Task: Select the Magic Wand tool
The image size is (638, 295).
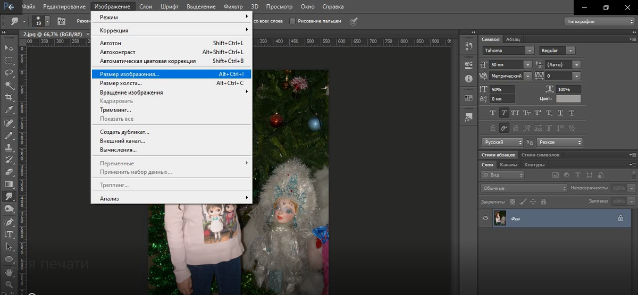Action: pyautogui.click(x=9, y=85)
